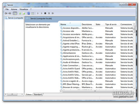Switch to the Standard tab
This screenshot has height=104, width=140.
click(x=38, y=94)
